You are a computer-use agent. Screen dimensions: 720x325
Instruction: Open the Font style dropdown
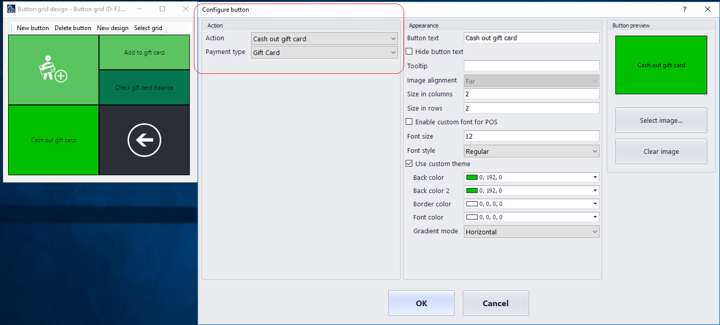tap(532, 151)
